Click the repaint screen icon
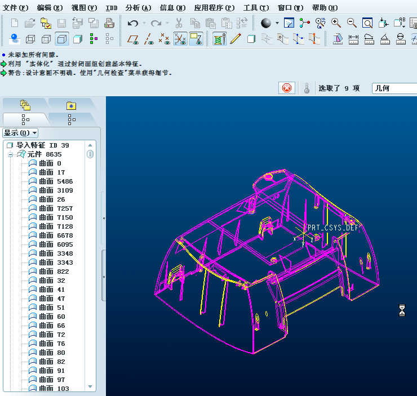The width and height of the screenshot is (417, 396). [289, 23]
